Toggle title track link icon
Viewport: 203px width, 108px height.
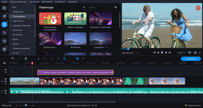click(x=6, y=72)
